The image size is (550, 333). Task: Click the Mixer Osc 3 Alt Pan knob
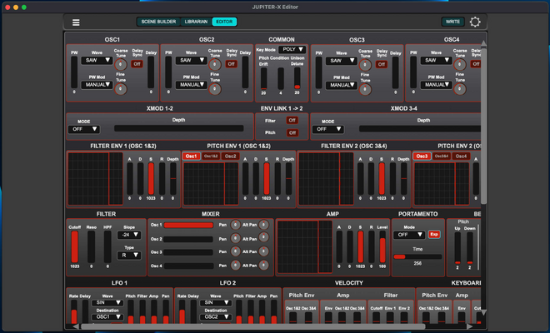click(264, 251)
